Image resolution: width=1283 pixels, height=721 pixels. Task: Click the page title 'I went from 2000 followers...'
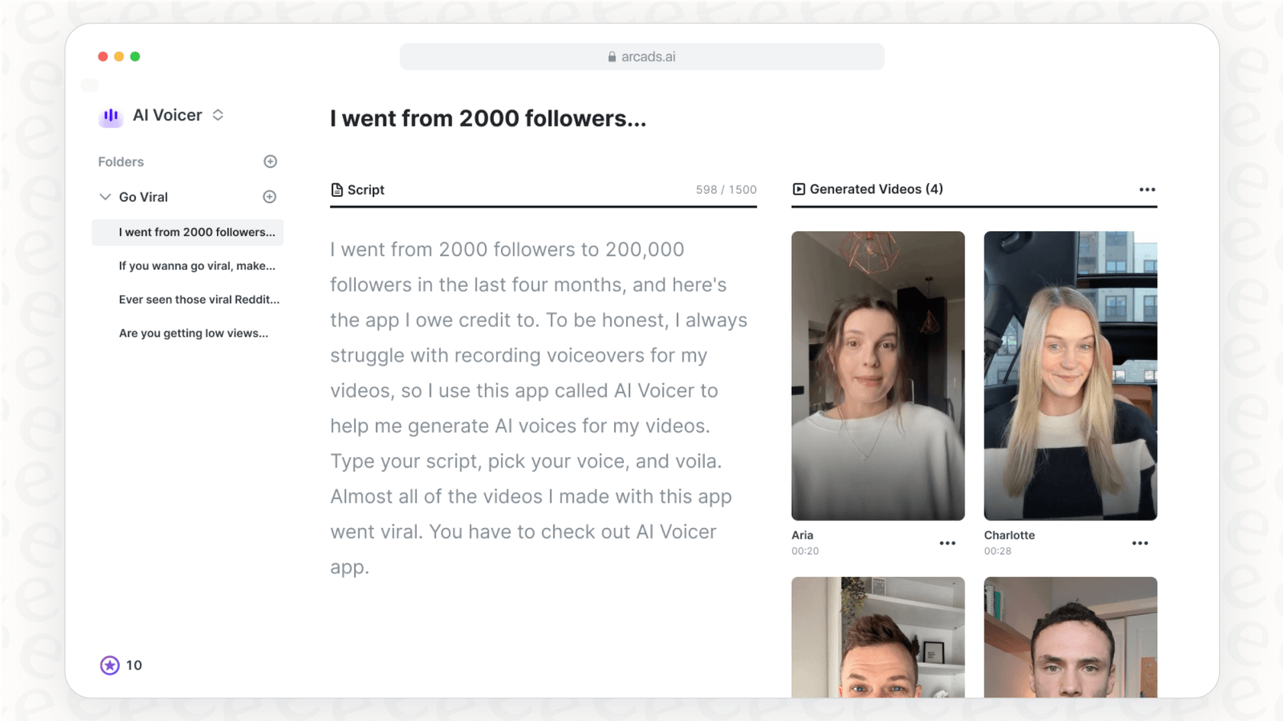click(488, 119)
